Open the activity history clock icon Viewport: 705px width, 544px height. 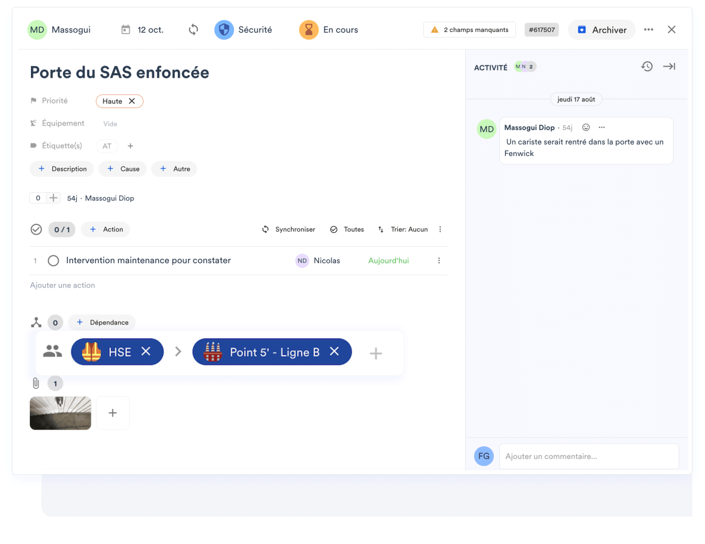coord(647,66)
